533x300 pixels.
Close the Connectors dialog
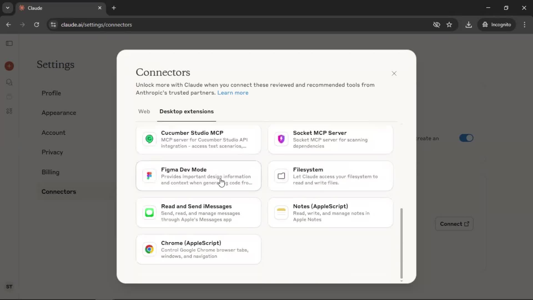click(394, 73)
